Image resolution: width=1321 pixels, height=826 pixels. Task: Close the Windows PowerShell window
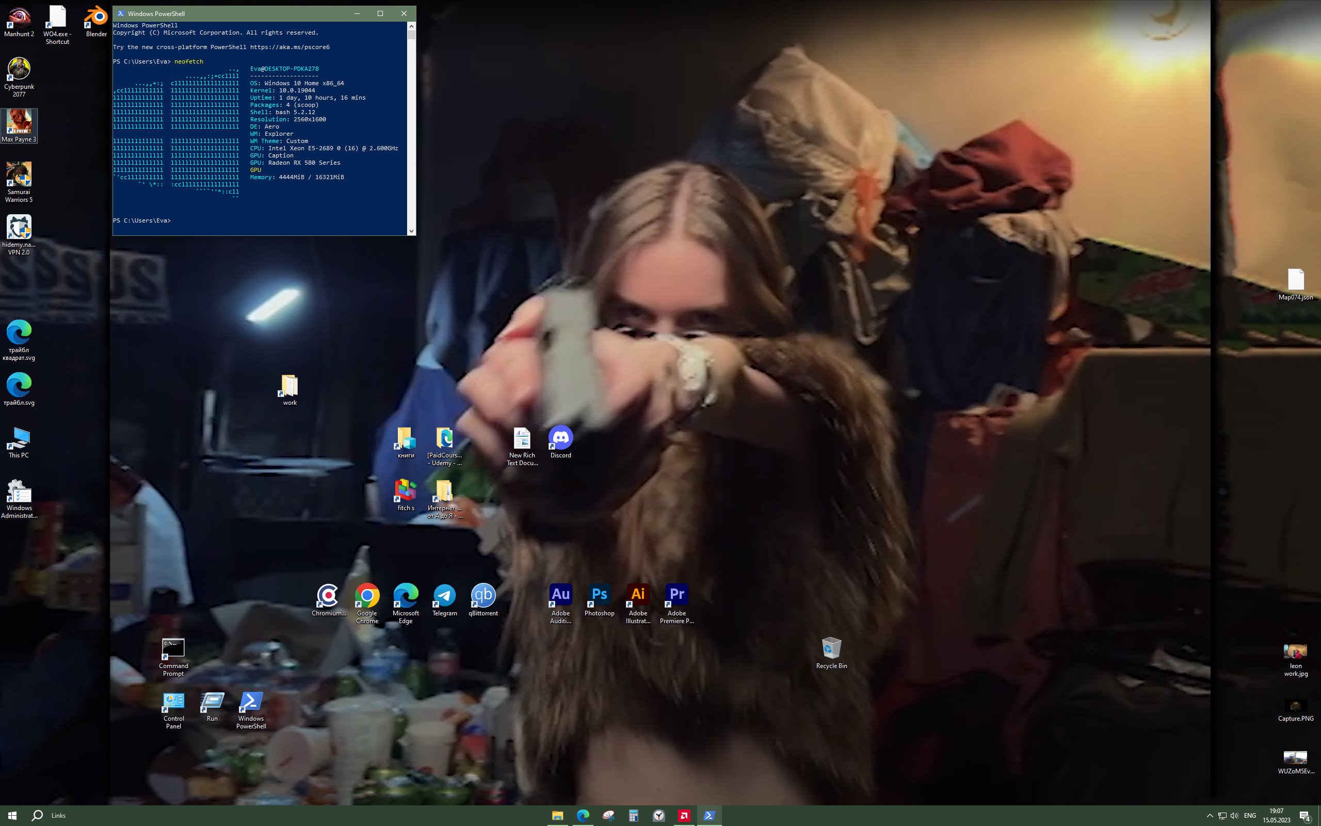point(404,13)
